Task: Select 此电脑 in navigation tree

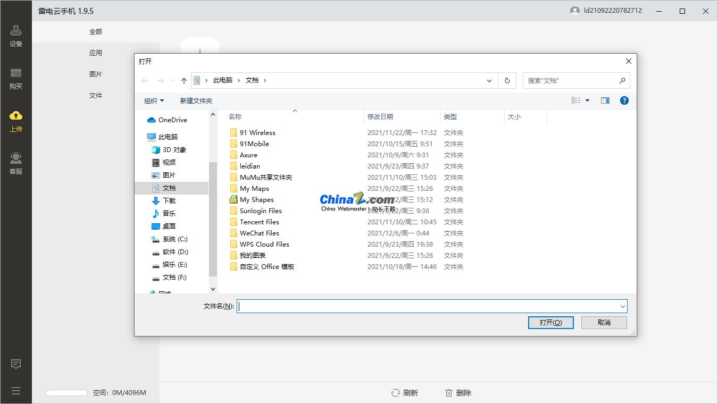Action: tap(163, 137)
